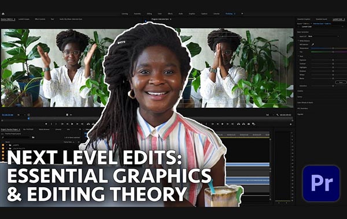This screenshot has width=347, height=219.
Task: Step back one frame in Source monitor
Action: (67, 124)
